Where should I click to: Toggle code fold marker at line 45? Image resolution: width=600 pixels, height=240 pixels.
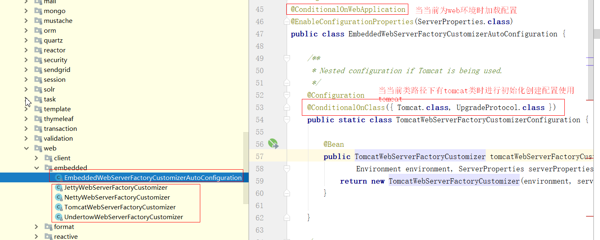point(287,9)
